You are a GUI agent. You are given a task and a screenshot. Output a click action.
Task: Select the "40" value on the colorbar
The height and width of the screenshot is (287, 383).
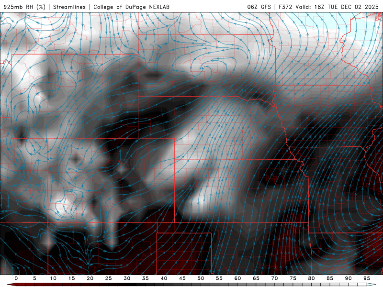click(x=164, y=278)
